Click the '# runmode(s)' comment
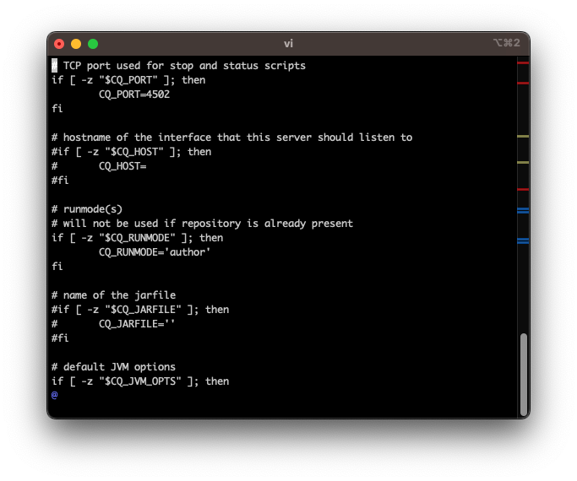Viewport: 577px width, 481px height. [87, 209]
